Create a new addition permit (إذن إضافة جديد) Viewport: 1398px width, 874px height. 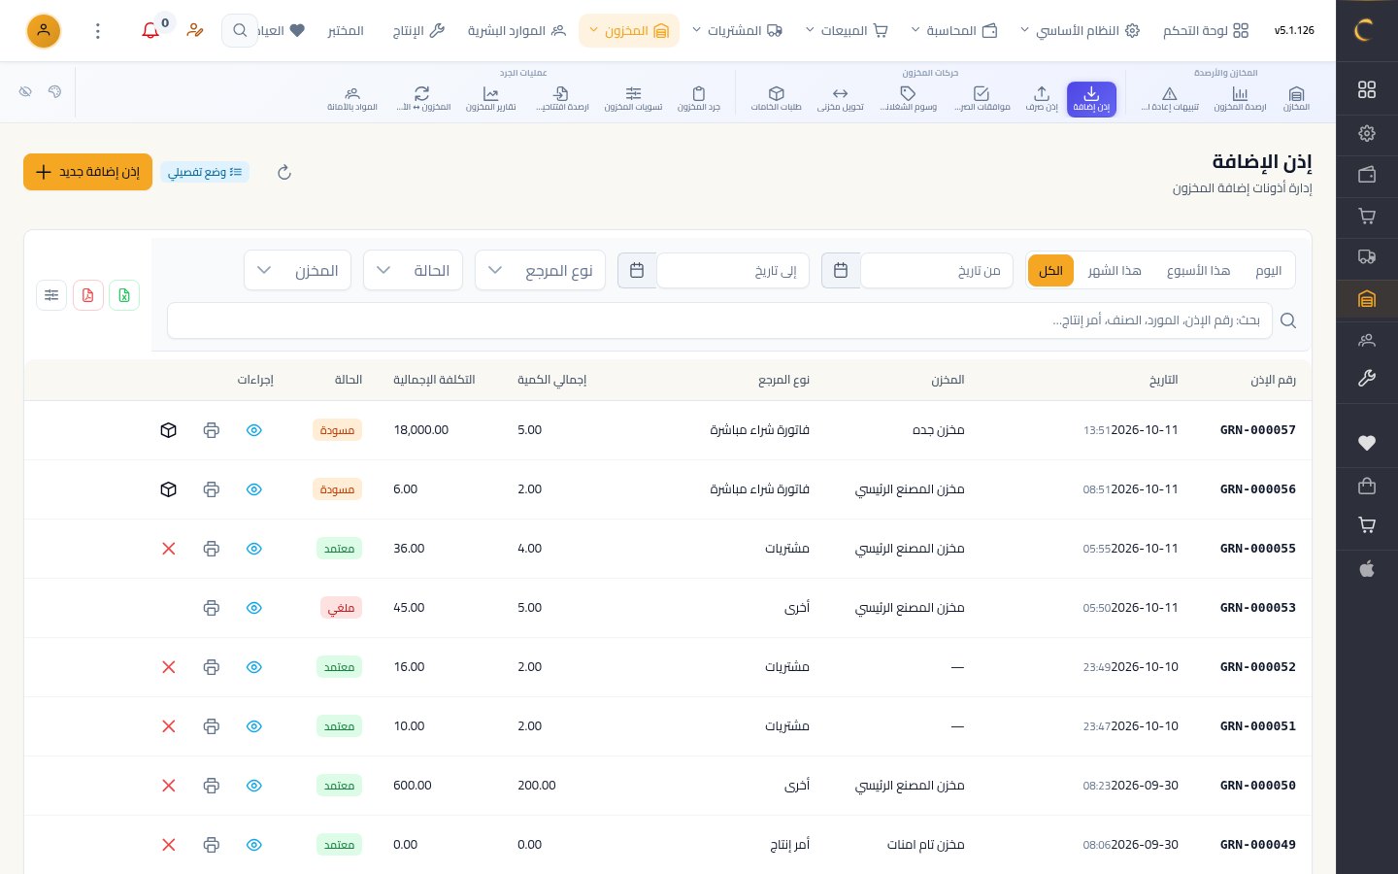[x=87, y=172]
